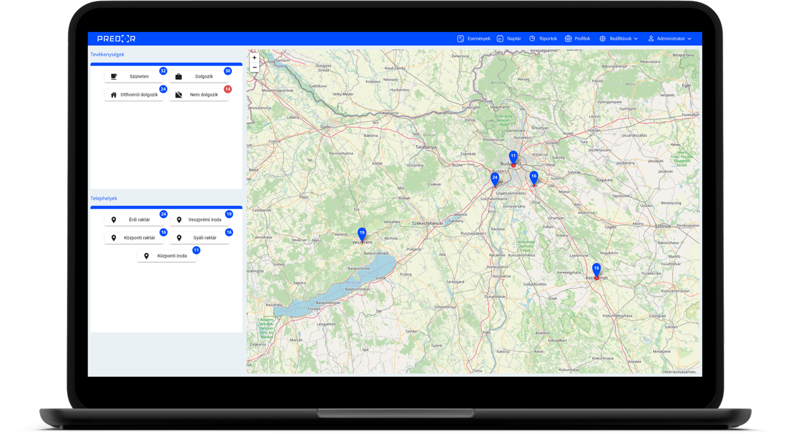Click the Események list icon

pyautogui.click(x=461, y=39)
